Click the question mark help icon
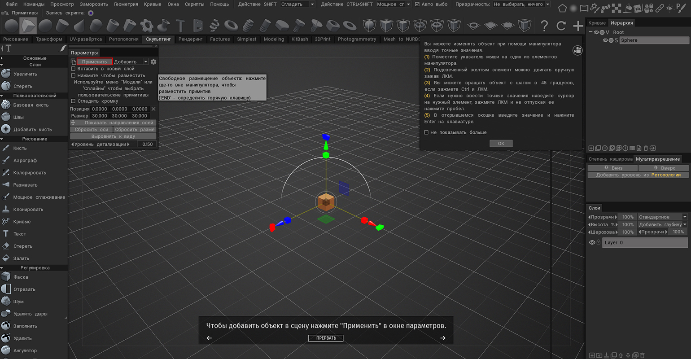 point(544,26)
